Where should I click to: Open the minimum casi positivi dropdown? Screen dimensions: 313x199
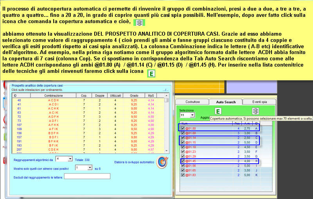[x=90, y=168]
